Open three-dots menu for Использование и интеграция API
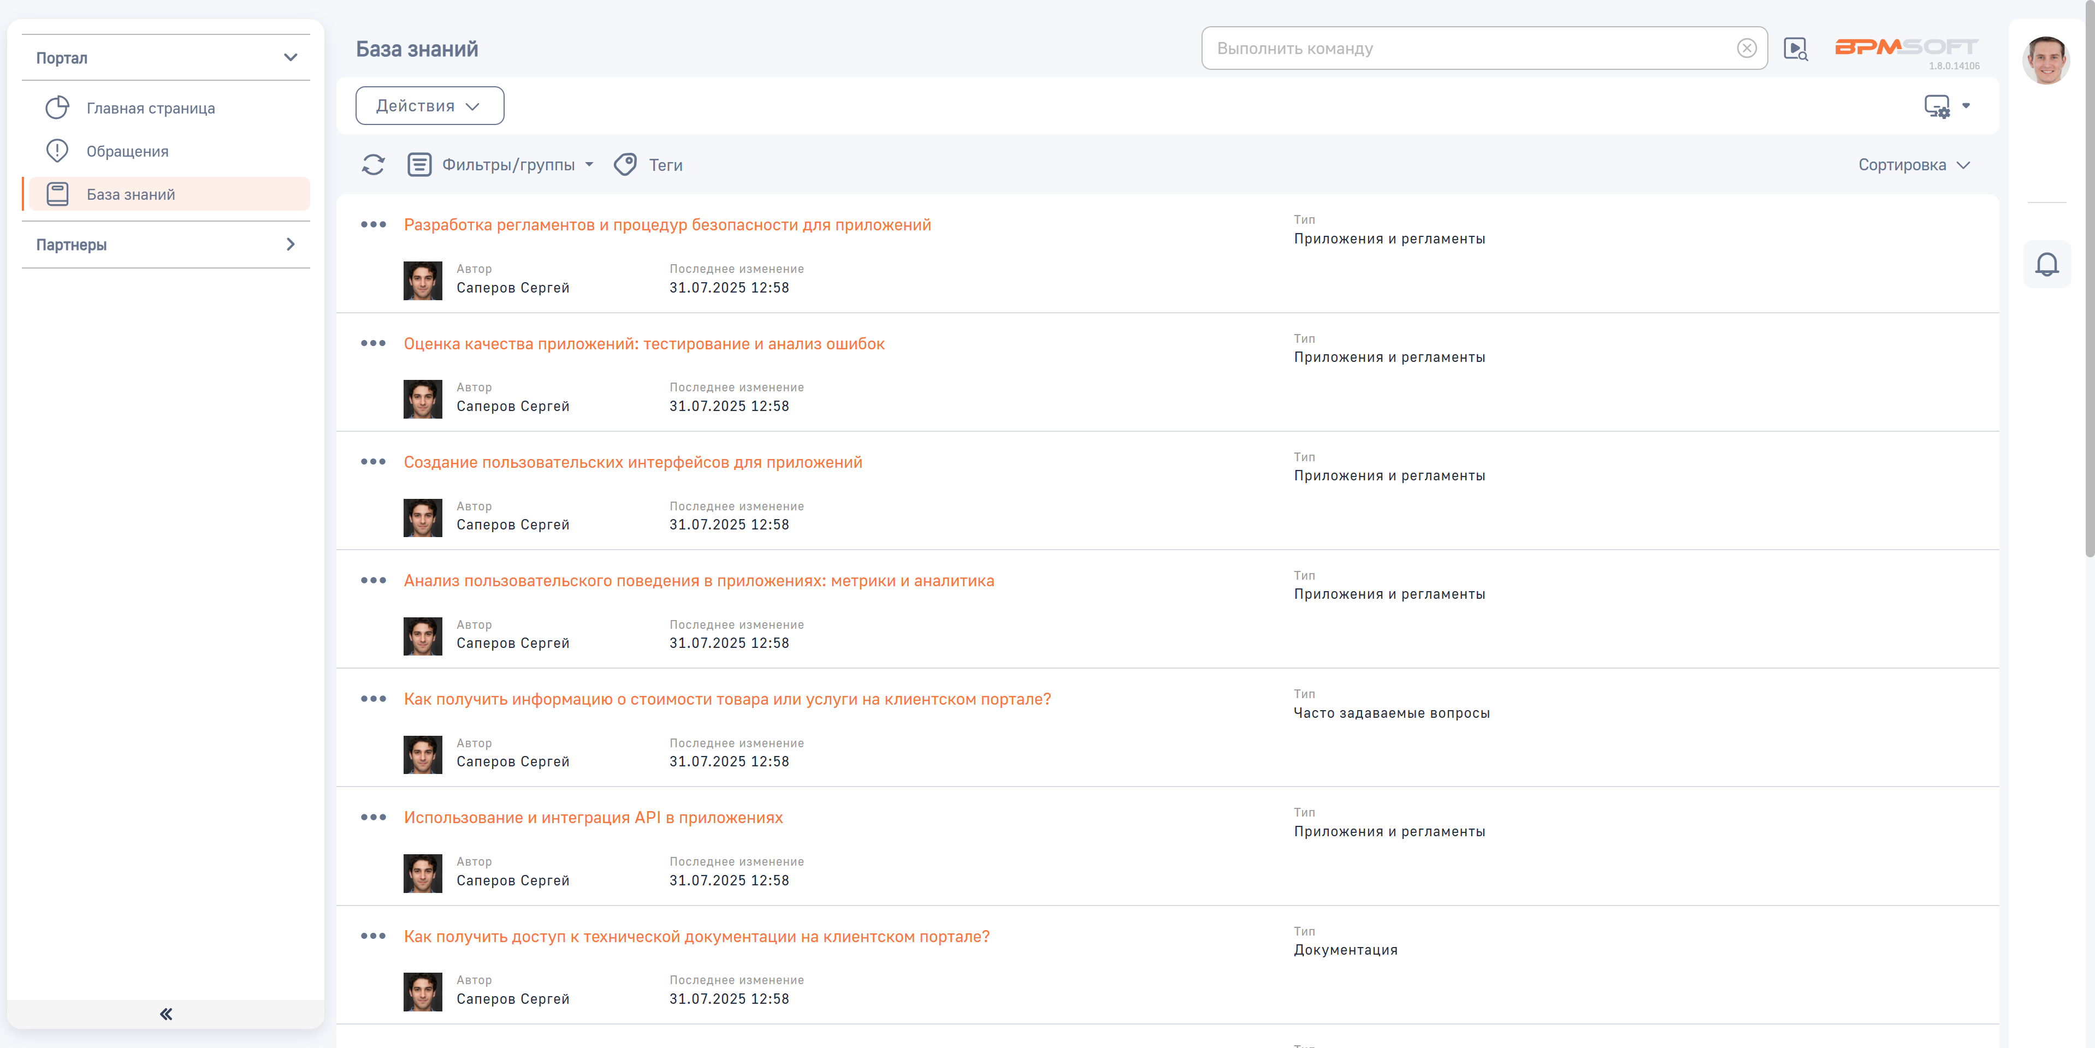2095x1048 pixels. 374,817
